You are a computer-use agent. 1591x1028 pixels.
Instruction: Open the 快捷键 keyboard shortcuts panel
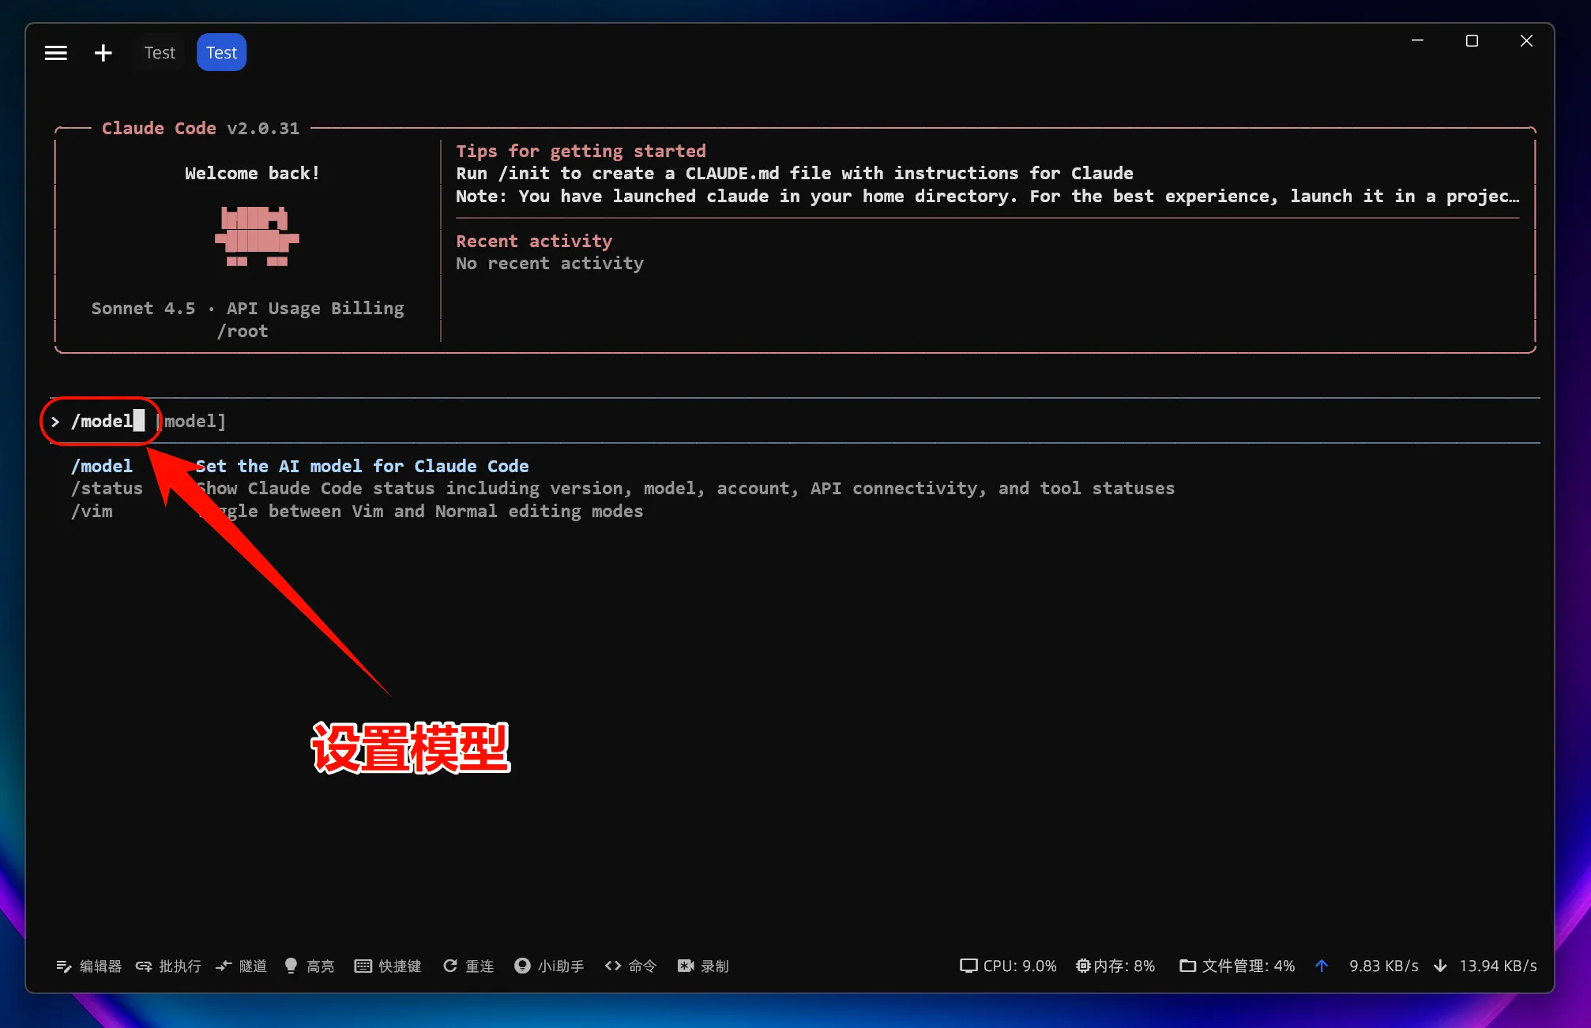(x=388, y=966)
